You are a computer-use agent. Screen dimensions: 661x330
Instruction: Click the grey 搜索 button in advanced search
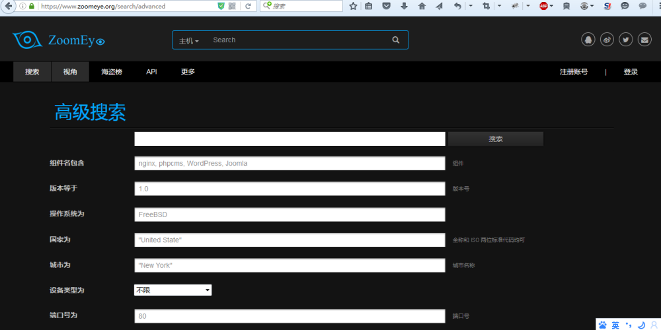(496, 139)
